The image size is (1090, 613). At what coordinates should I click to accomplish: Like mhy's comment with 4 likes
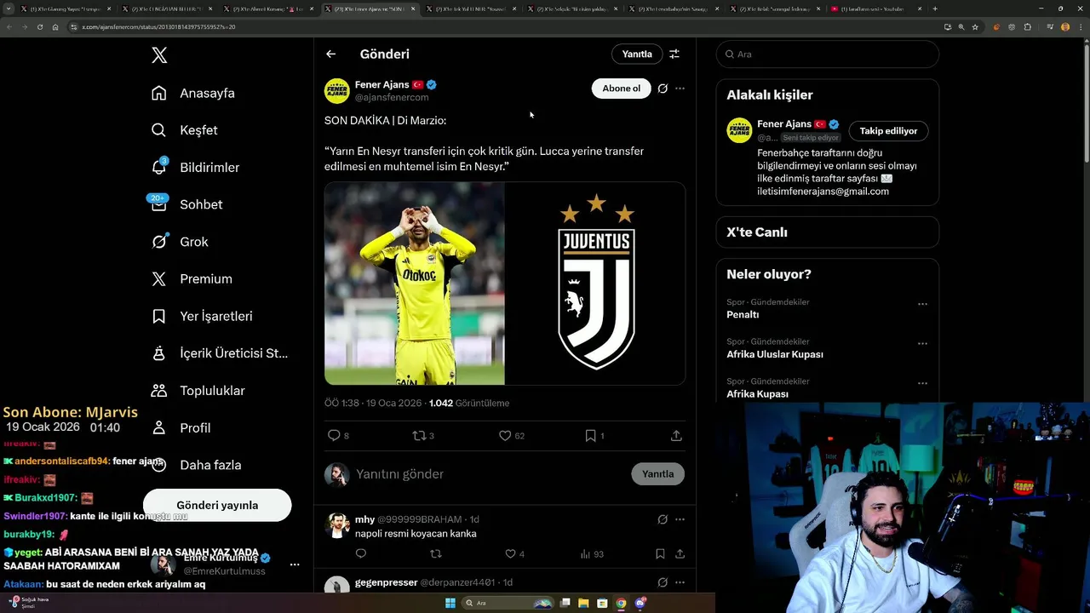(511, 553)
